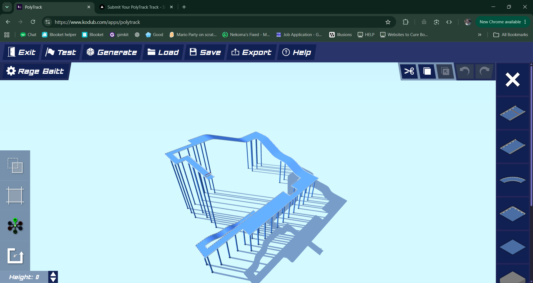
Task: Click New Chrome available update button
Action: 503,22
